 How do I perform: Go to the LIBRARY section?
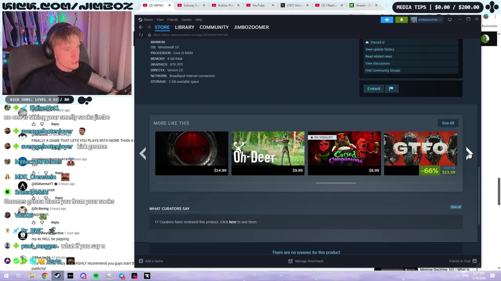pyautogui.click(x=185, y=27)
